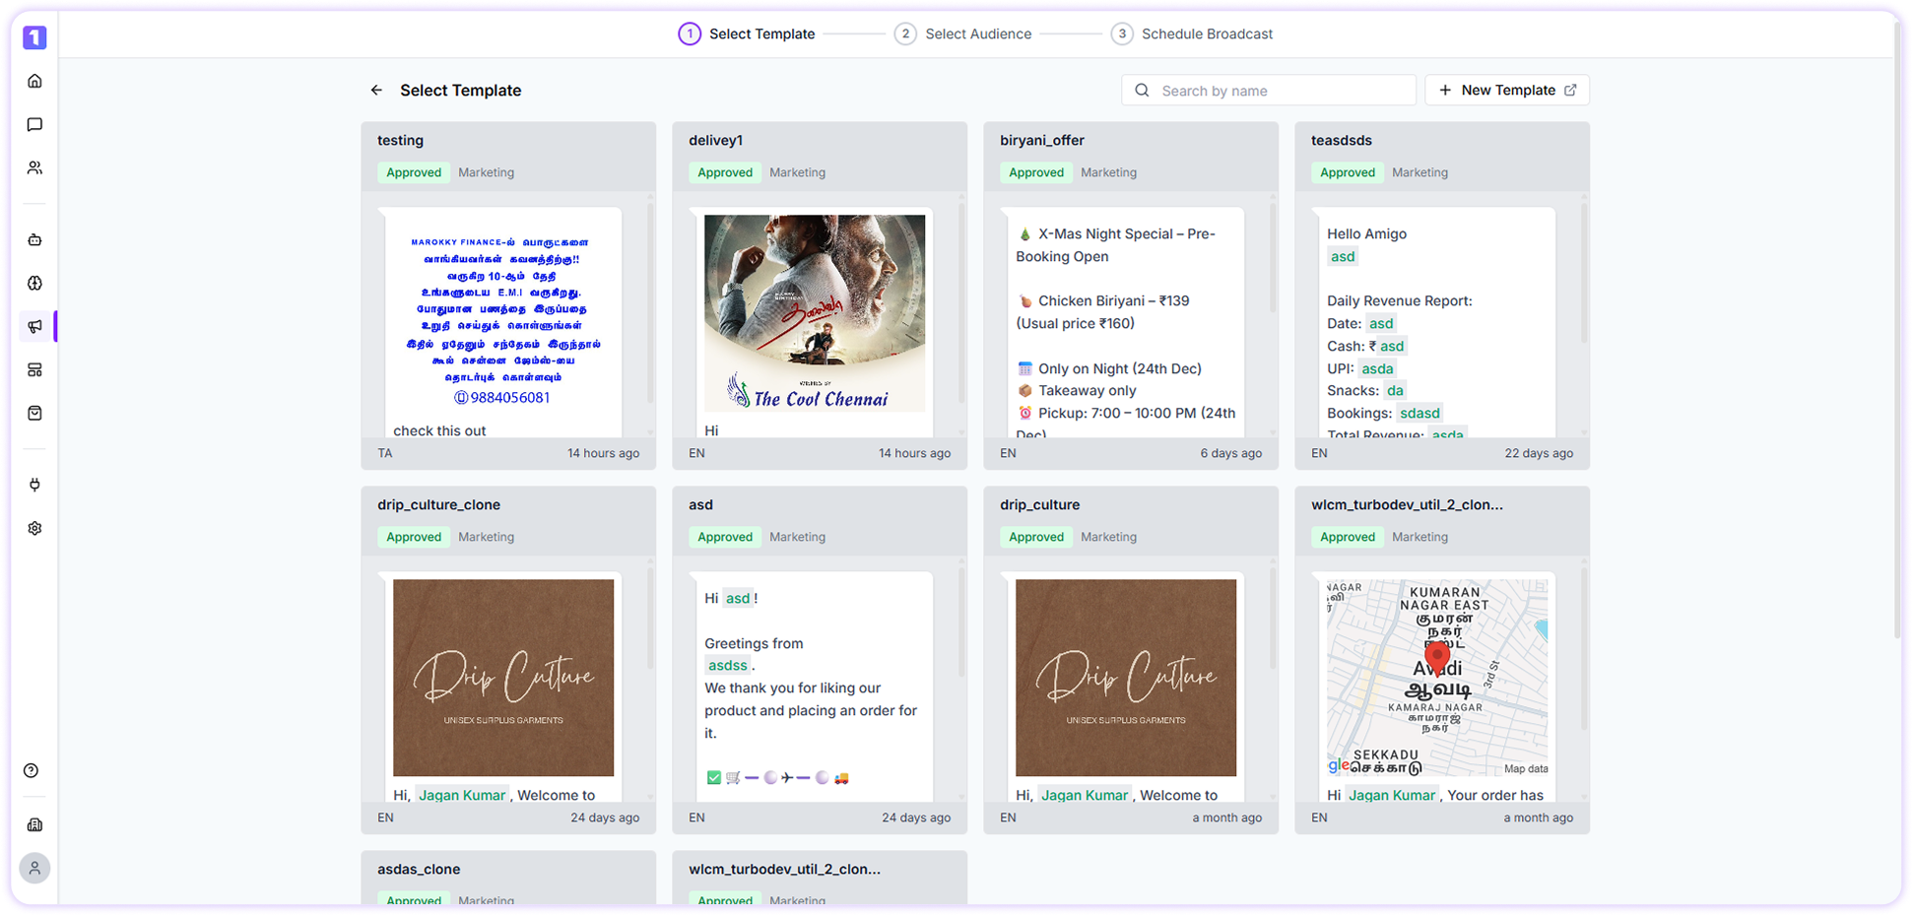Select the testing template card

tap(508, 295)
